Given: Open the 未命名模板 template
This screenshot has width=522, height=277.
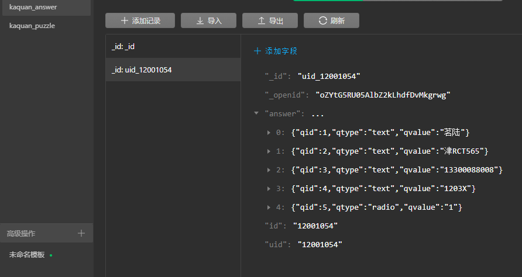Looking at the screenshot, I should (27, 255).
